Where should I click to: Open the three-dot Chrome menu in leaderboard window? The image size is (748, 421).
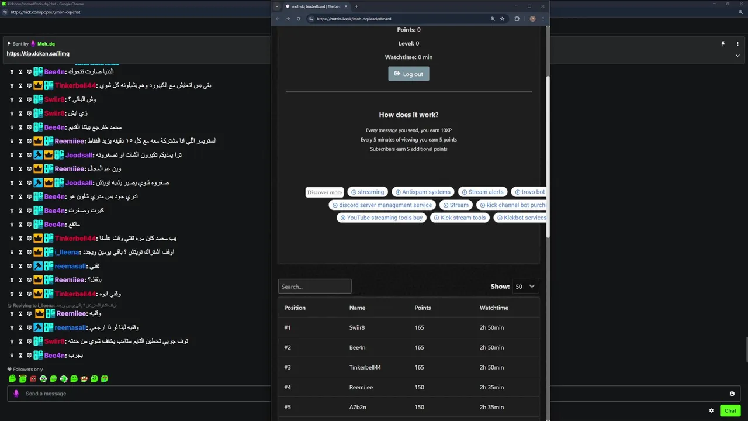(x=543, y=19)
